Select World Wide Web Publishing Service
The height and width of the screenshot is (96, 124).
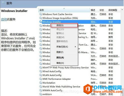pos(61,86)
